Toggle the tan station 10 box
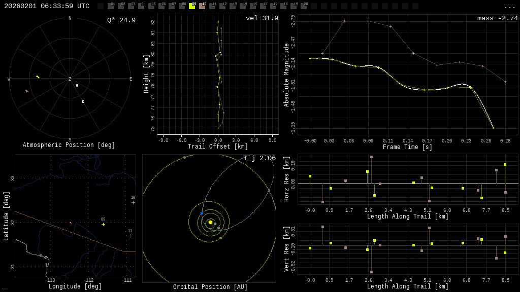This screenshot has width=520, height=292. pos(202,6)
